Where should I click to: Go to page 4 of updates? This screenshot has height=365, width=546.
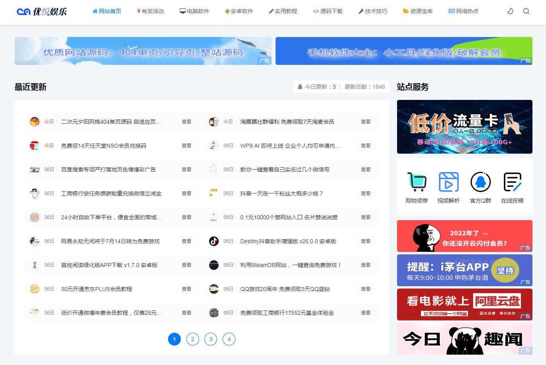click(229, 339)
